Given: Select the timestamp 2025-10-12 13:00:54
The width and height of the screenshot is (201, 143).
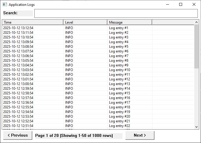Looking at the screenshot, I should coord(18,84).
